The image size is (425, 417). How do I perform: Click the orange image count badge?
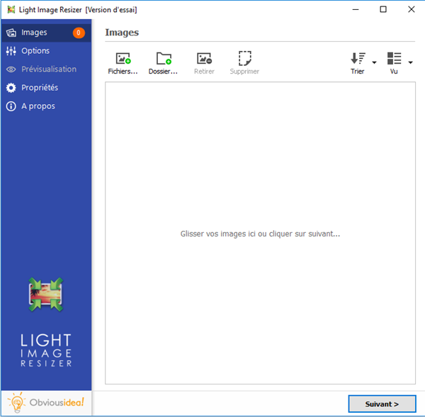click(x=79, y=33)
